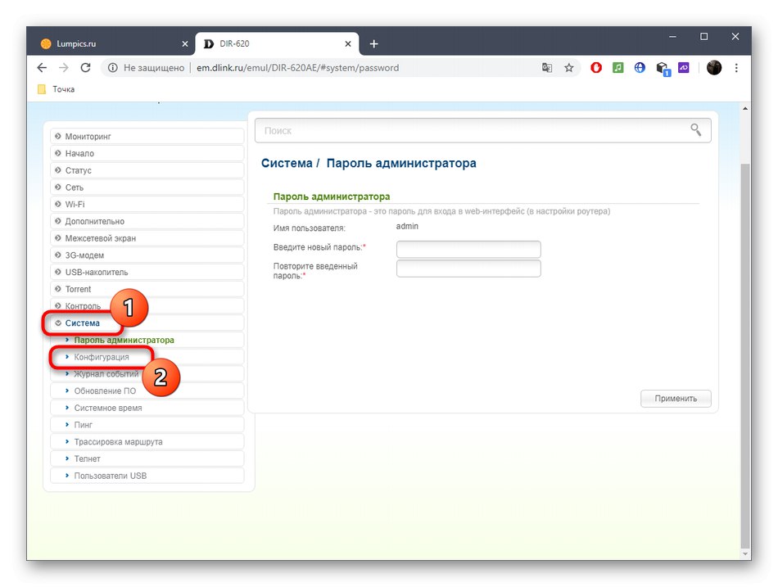Expand the Torrent menu section

click(147, 289)
